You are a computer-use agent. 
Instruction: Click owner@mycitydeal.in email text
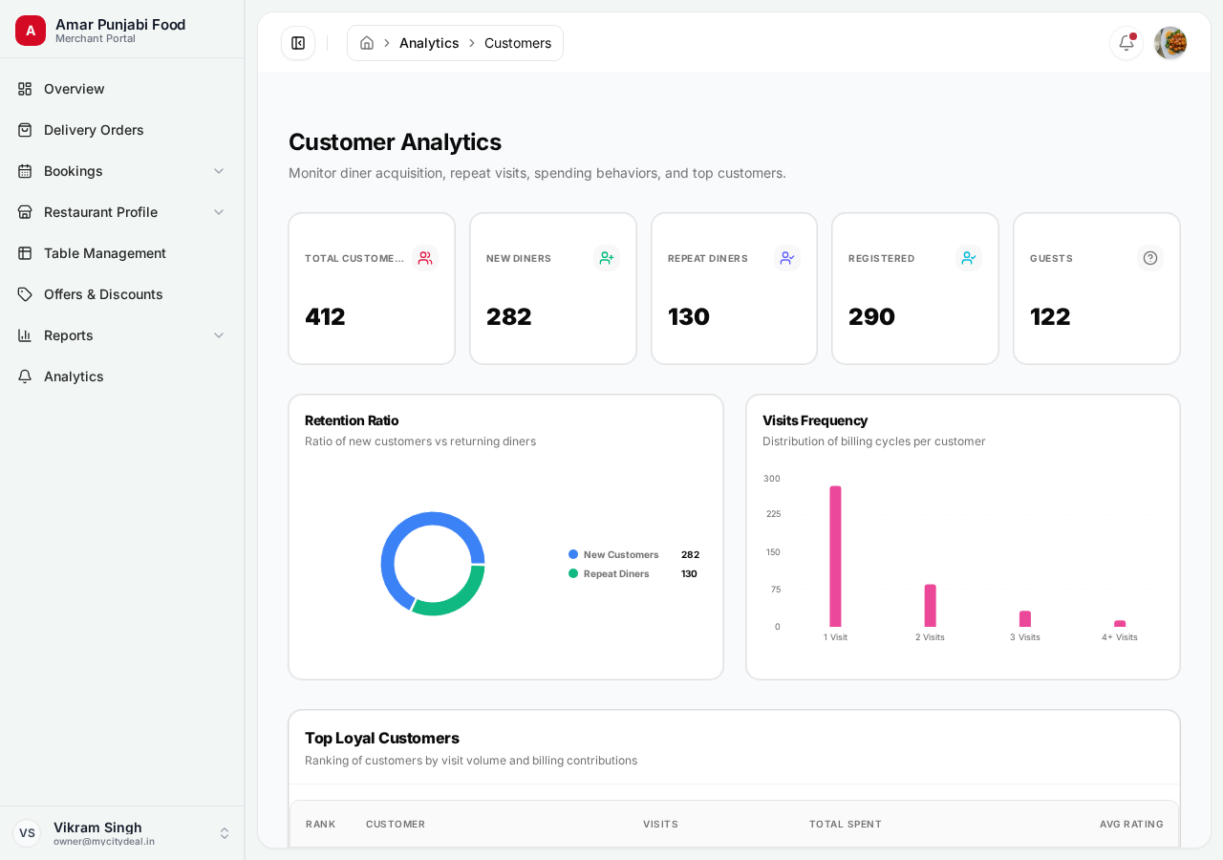coord(104,842)
